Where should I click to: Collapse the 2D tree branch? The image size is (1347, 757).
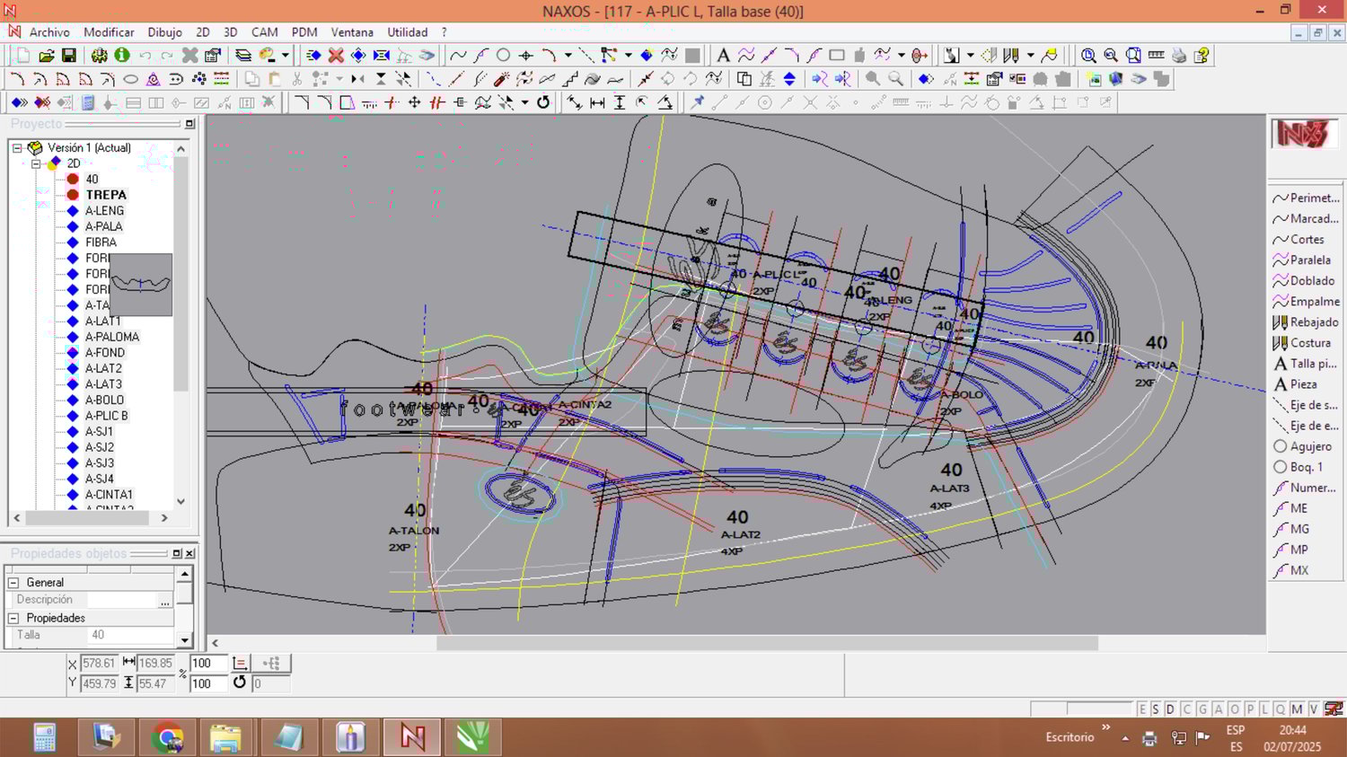tap(36, 163)
